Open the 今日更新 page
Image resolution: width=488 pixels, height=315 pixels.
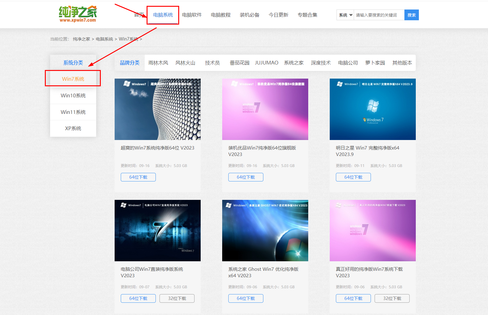278,15
